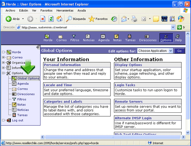
Task: Open Notas in the top navigation bar
Action: pos(117,38)
